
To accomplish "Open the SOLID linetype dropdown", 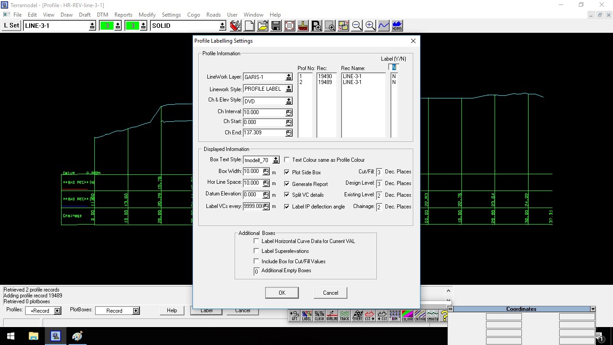I will [222, 26].
